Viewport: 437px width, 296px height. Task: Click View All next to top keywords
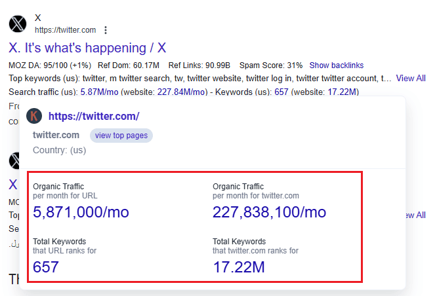(x=411, y=79)
